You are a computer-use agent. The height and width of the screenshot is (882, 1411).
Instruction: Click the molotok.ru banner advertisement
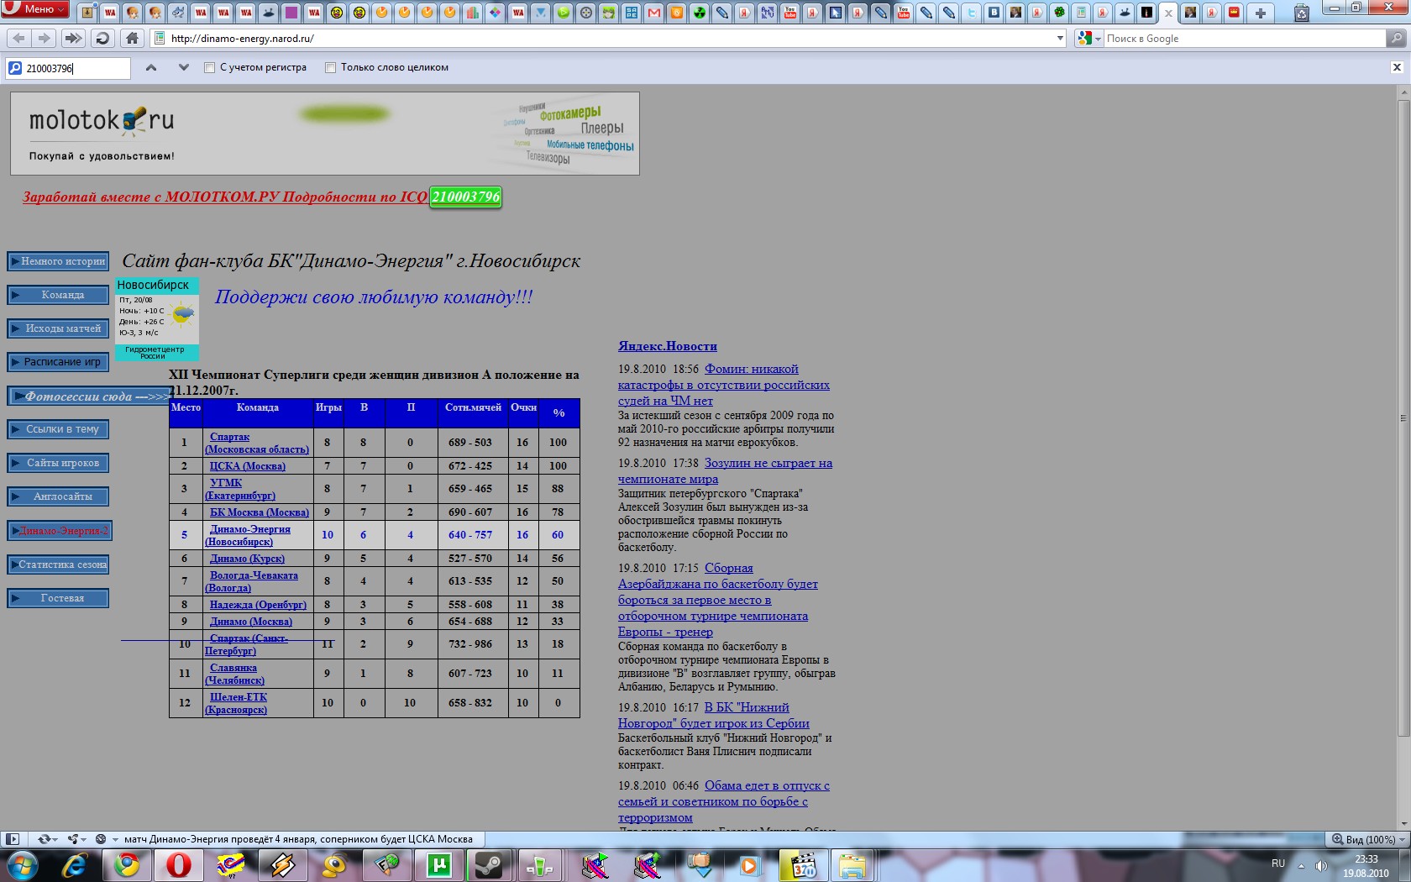tap(325, 134)
